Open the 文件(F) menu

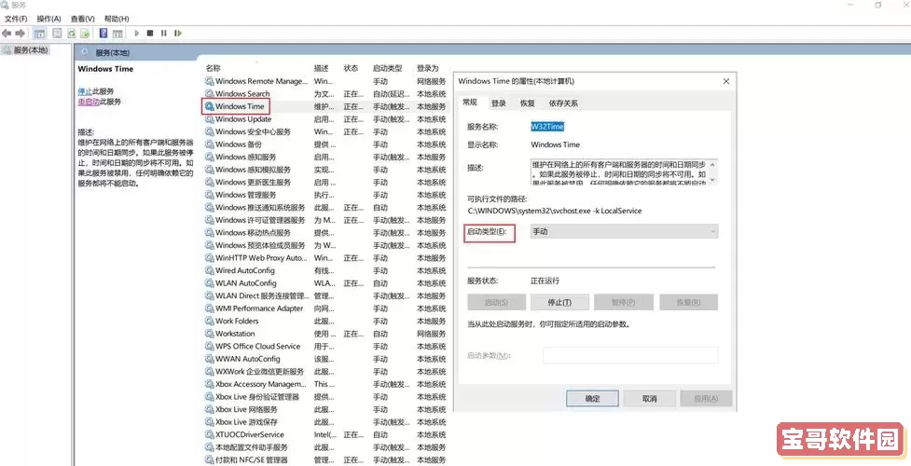click(x=16, y=20)
